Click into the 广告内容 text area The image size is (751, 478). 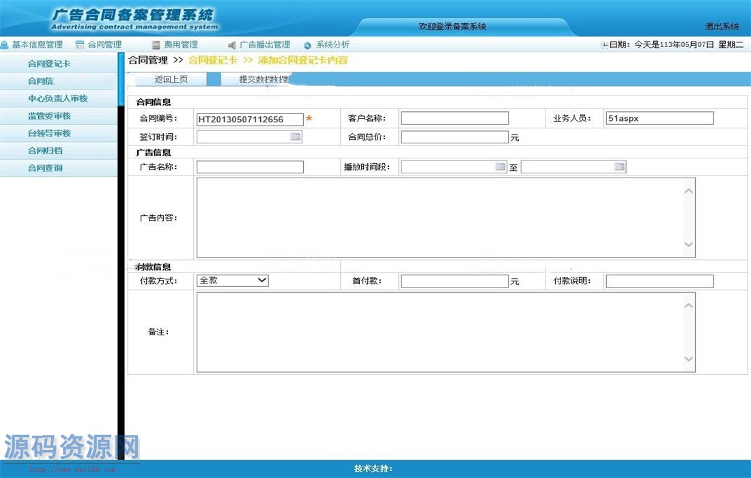point(446,218)
